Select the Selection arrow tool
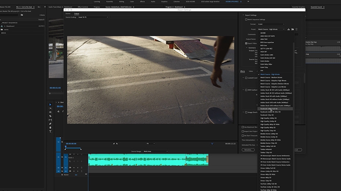Screen dimensions: 341x191 pos(50,105)
